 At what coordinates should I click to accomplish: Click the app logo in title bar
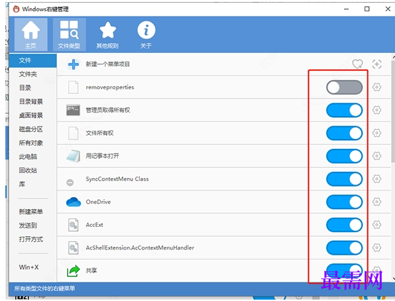click(x=17, y=9)
